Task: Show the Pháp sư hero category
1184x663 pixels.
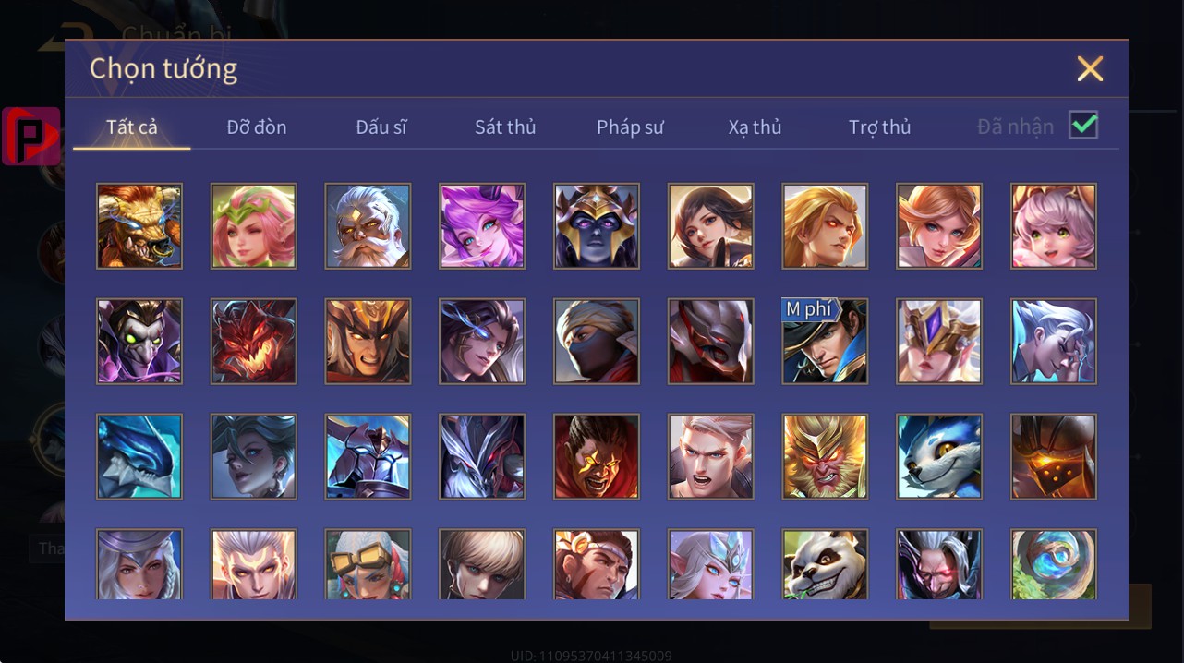Action: pyautogui.click(x=630, y=127)
